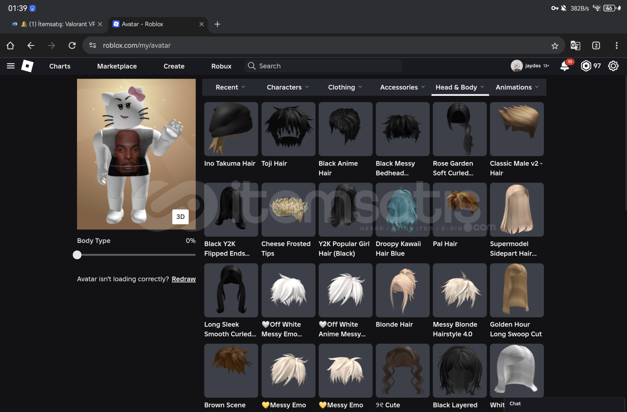Open the notifications bell
The height and width of the screenshot is (412, 627).
point(564,66)
